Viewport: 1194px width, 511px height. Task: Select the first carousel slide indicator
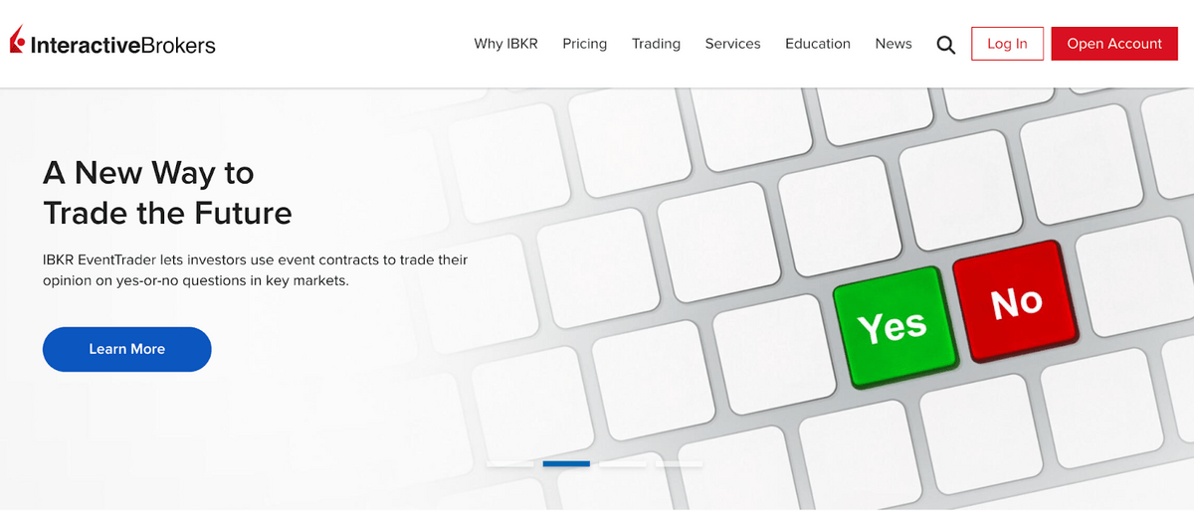[510, 463]
